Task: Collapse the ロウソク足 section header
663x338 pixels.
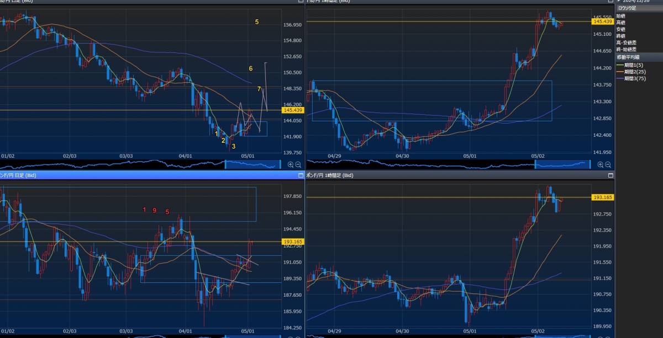Action: [631, 9]
